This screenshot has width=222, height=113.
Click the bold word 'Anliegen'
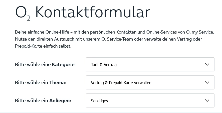tap(60, 101)
